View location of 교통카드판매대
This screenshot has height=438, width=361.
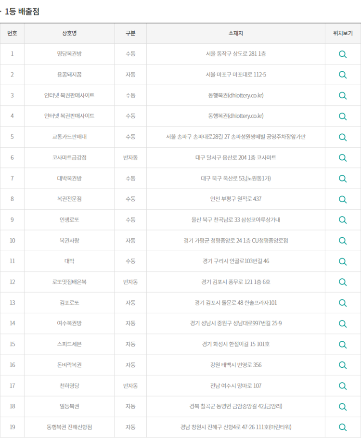click(343, 137)
